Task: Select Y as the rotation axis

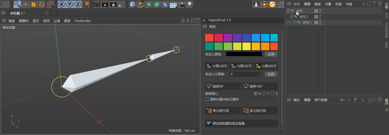Action: click(264, 94)
